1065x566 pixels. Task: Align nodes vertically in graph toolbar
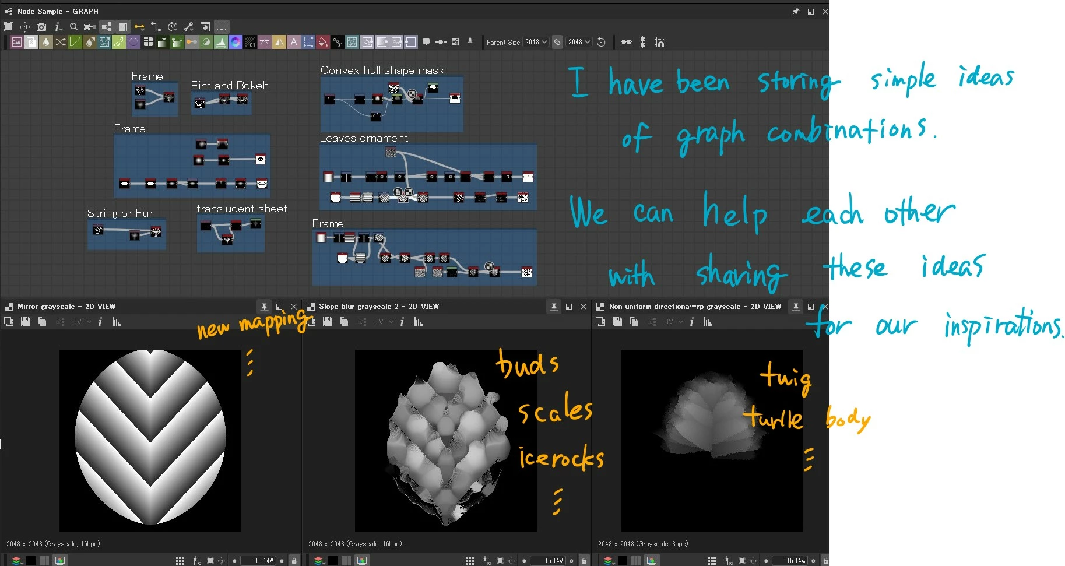(642, 42)
